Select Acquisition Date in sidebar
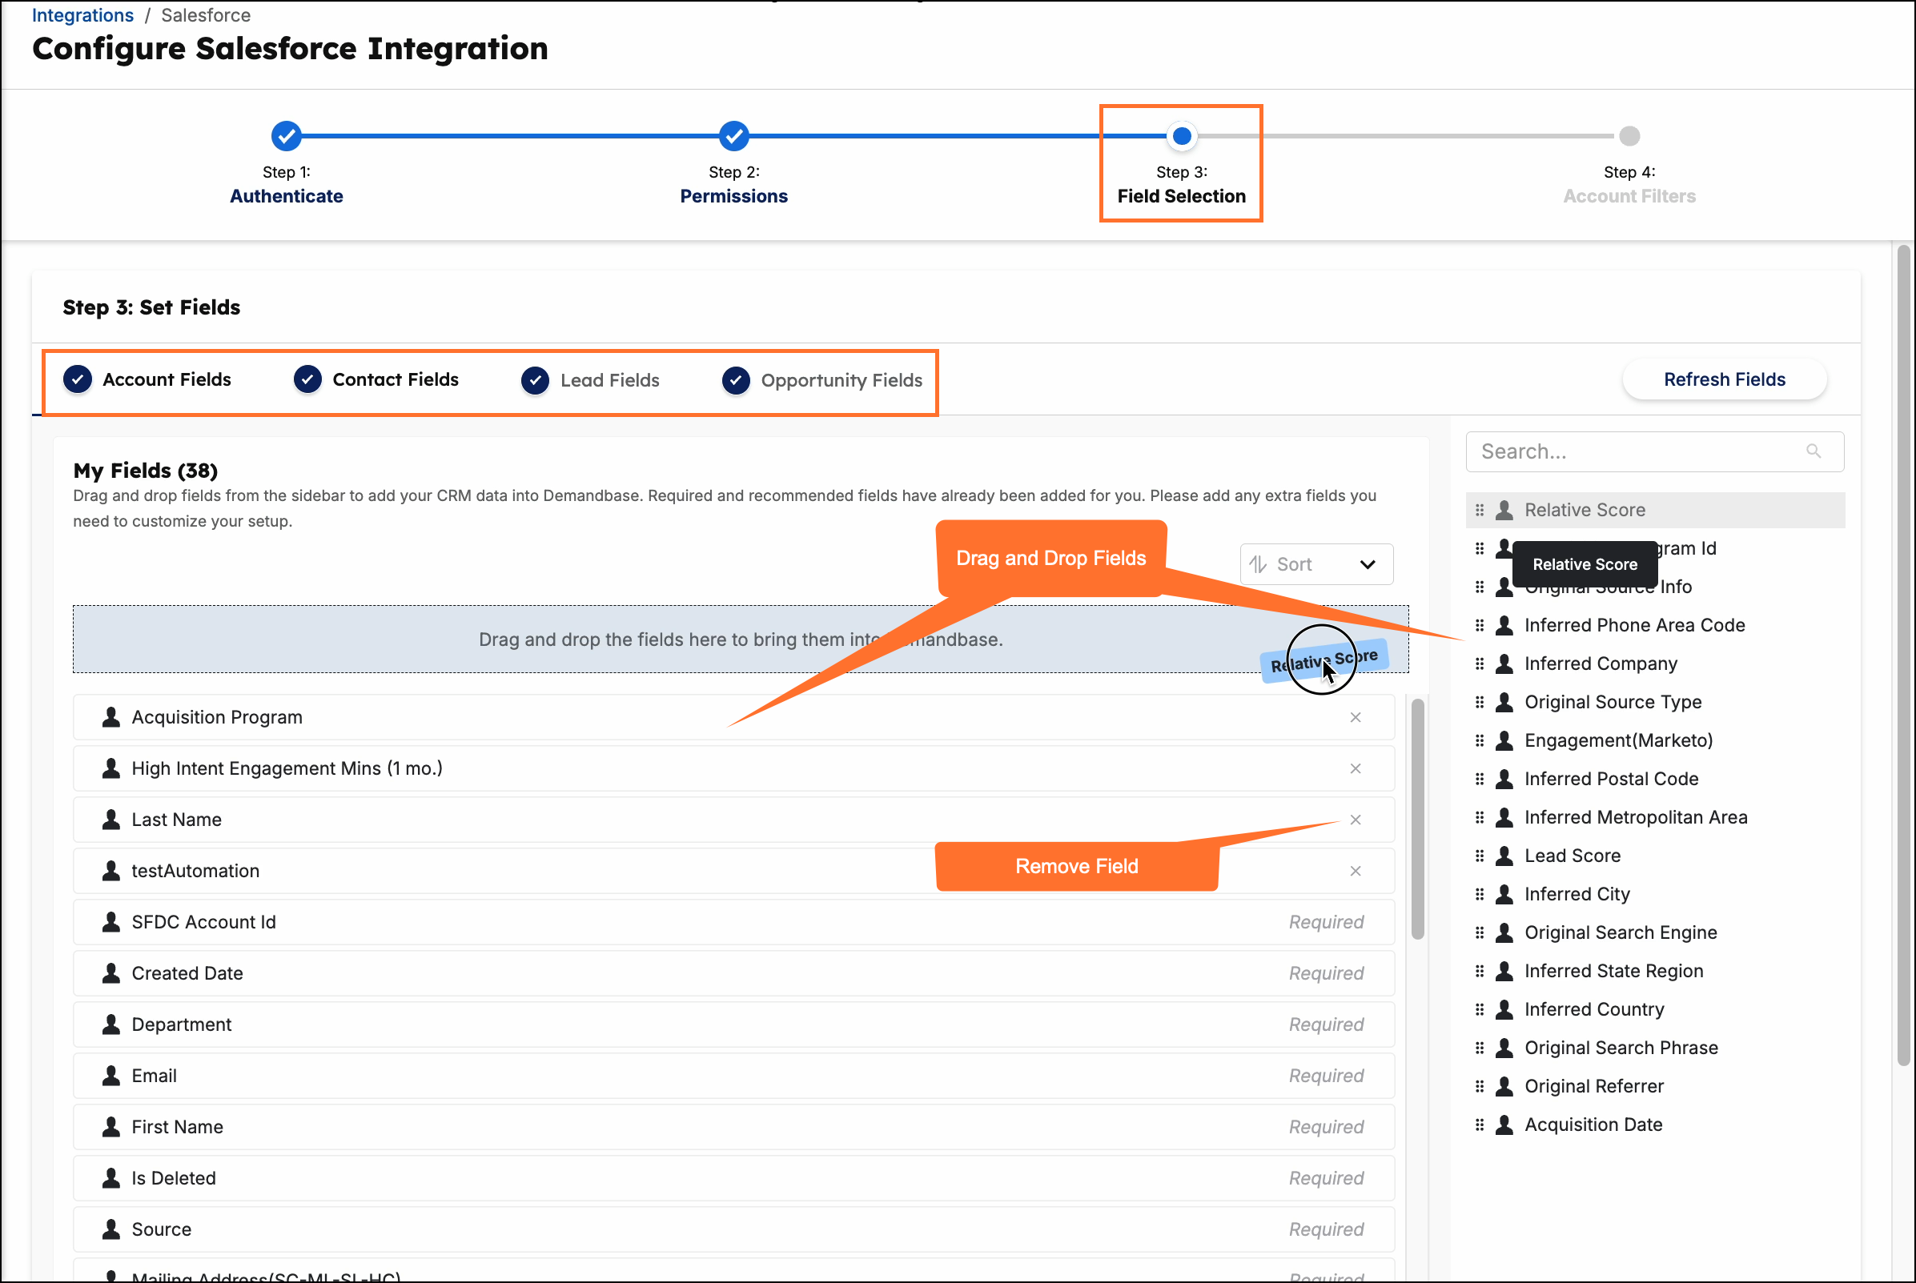Screen dimensions: 1916x1283 point(1593,1125)
